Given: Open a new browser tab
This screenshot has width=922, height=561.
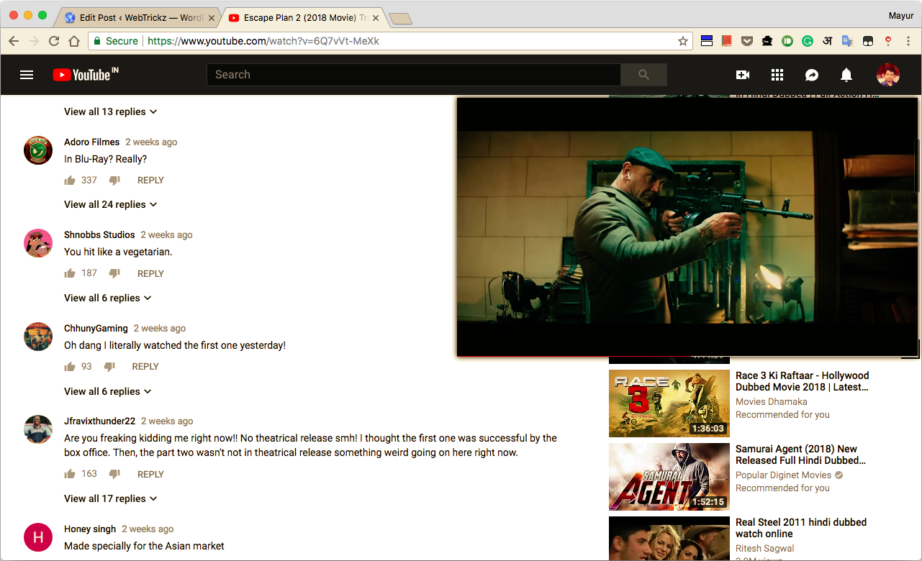Looking at the screenshot, I should (400, 19).
